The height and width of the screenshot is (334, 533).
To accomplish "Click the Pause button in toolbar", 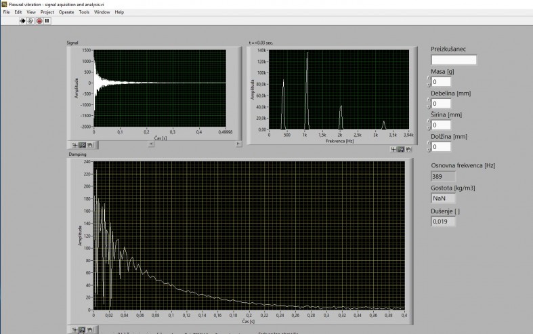I will click(x=47, y=20).
